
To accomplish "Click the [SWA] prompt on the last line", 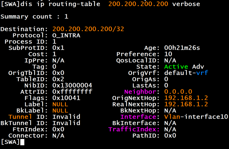I will point(10,142).
